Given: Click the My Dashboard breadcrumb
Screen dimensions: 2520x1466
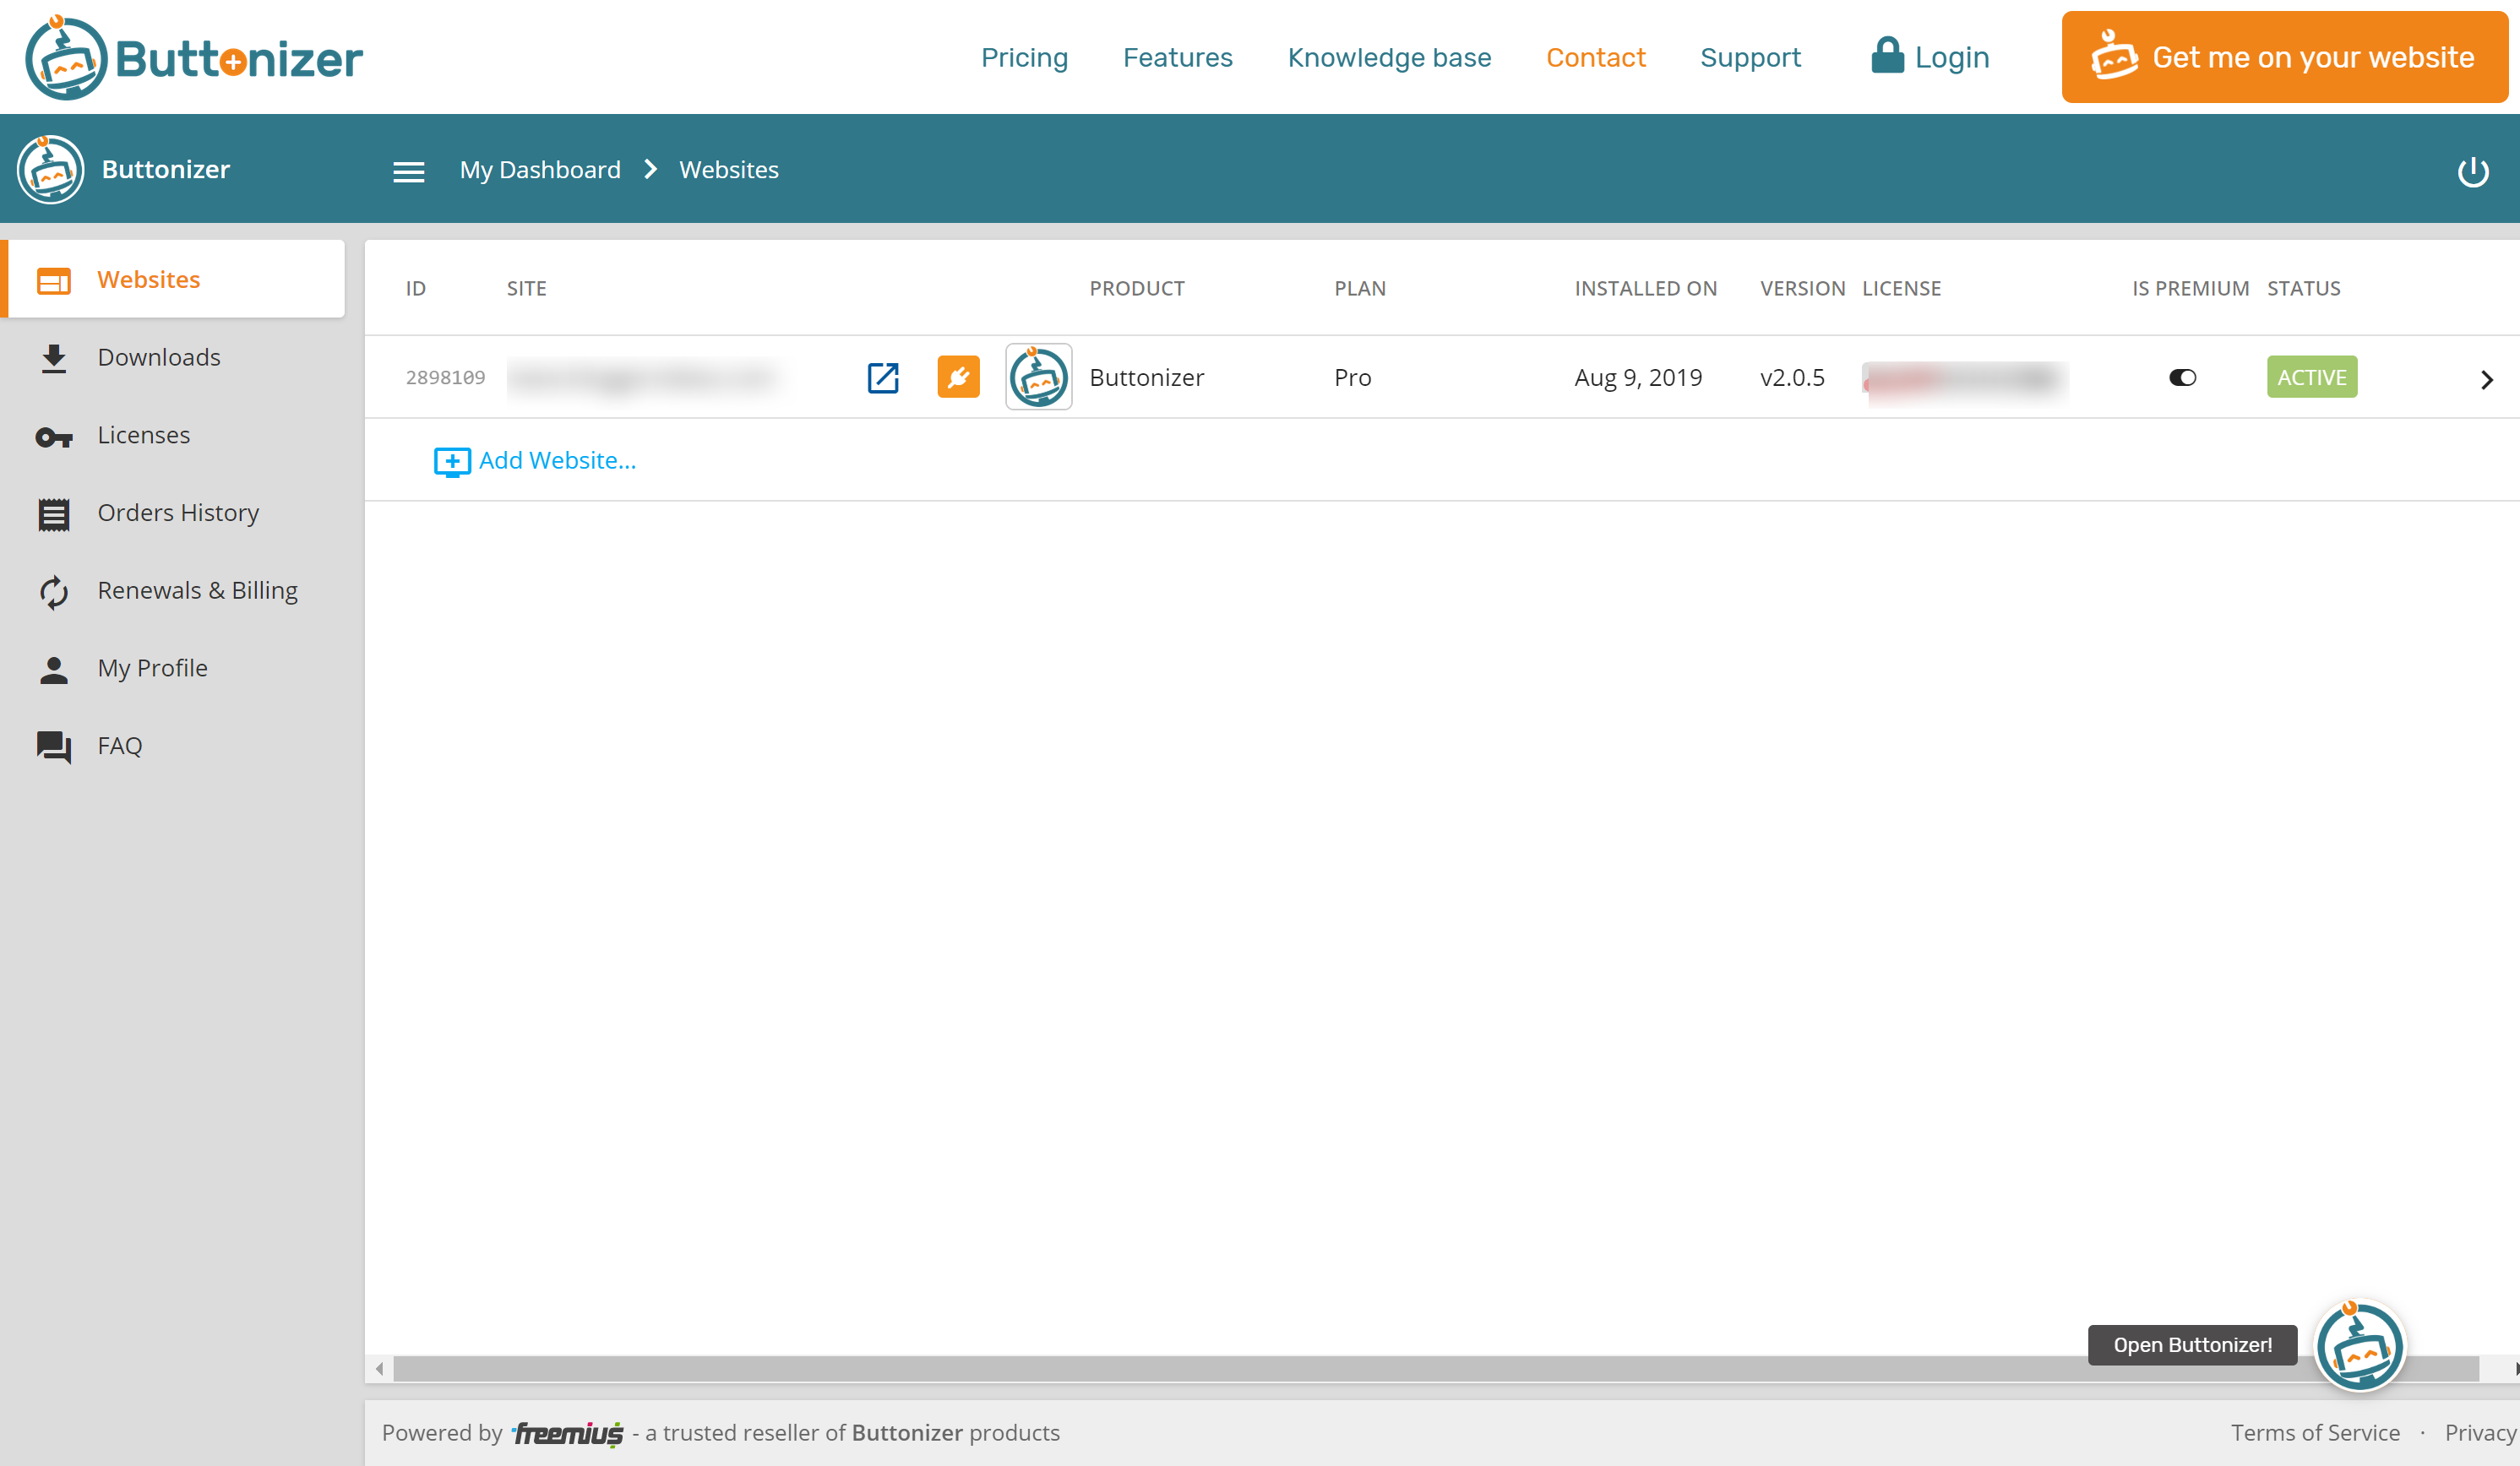Looking at the screenshot, I should (540, 170).
